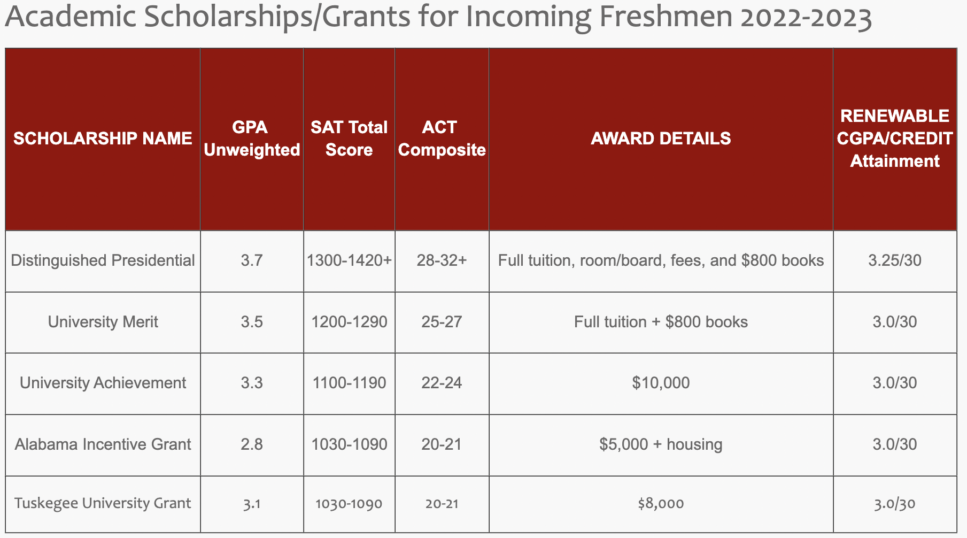This screenshot has height=538, width=967.
Task: Select the GPA Unweighted column header
Action: click(252, 139)
